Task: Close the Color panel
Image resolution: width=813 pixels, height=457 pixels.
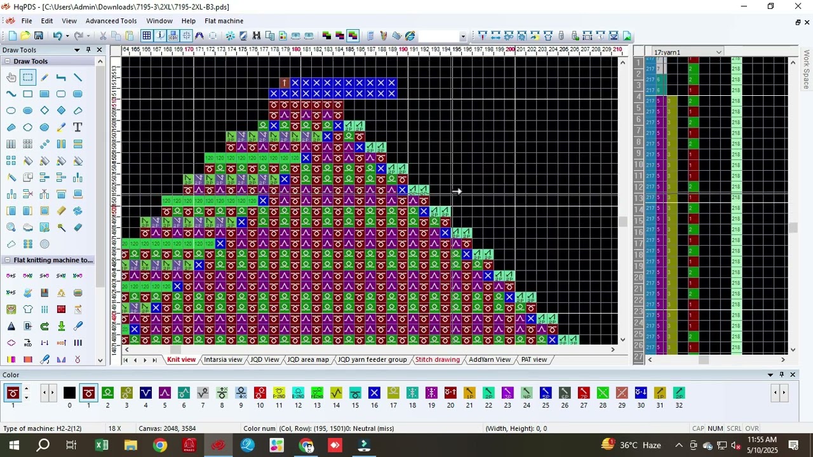Action: 793,375
